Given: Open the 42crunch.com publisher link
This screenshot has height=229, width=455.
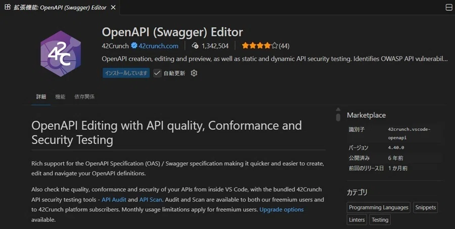Looking at the screenshot, I should click(x=158, y=46).
